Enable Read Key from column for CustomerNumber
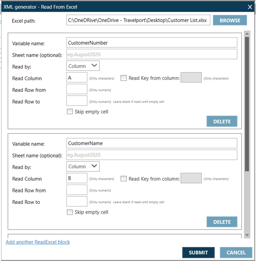256x261 pixels. tap(124, 78)
